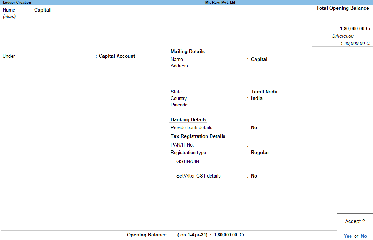The height and width of the screenshot is (240, 373).
Task: Open the Under group 'Capital Account'
Action: pos(117,56)
